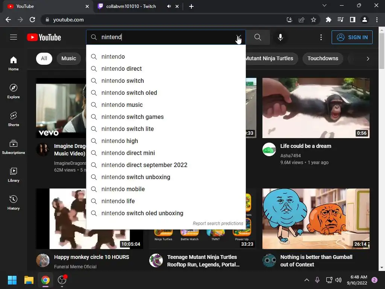Open the Asha7494 channel avatar

point(269,149)
